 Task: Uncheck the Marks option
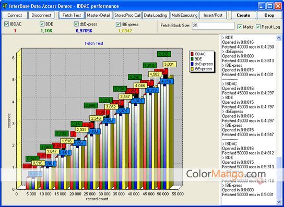[x=240, y=27]
